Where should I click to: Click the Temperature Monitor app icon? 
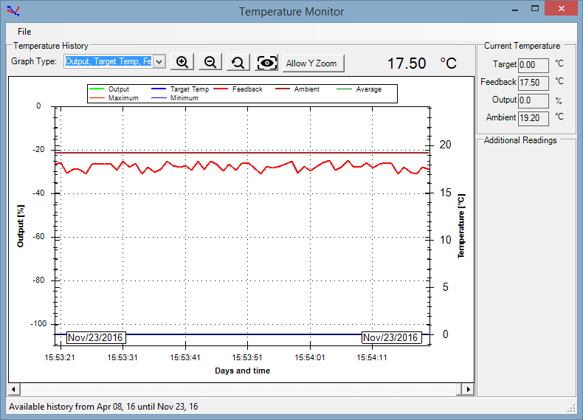(x=13, y=11)
